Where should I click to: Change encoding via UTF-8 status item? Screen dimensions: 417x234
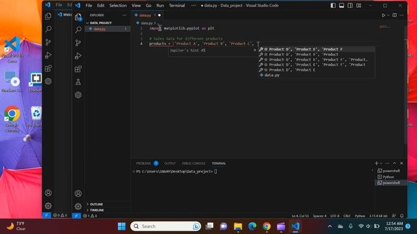coord(334,216)
